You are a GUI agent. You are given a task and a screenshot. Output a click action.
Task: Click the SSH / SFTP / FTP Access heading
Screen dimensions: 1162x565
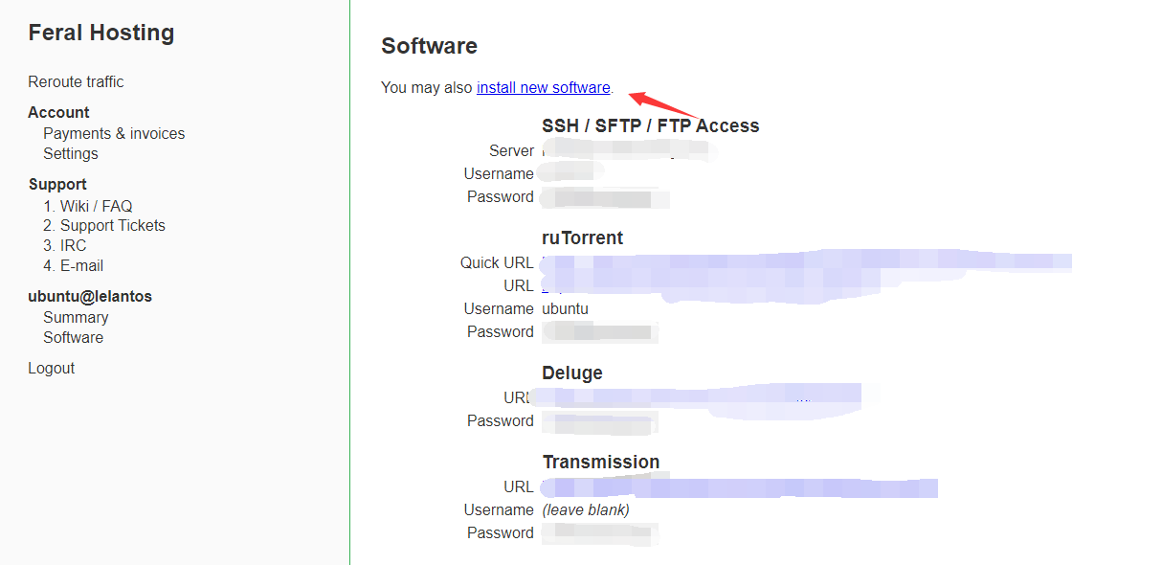650,124
